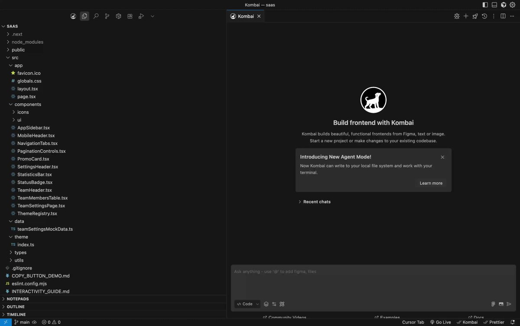520x326 pixels.
Task: Click the Learn more button
Action: point(431,183)
